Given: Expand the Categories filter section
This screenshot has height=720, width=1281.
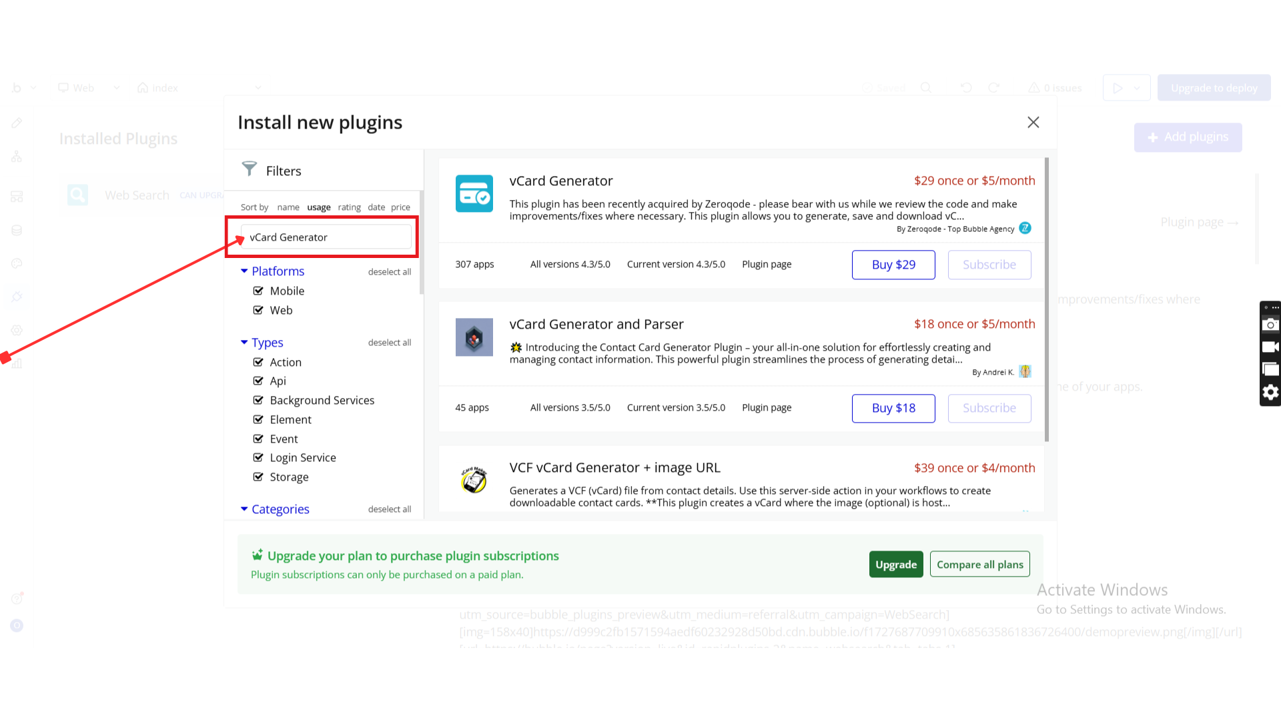Looking at the screenshot, I should (x=244, y=509).
